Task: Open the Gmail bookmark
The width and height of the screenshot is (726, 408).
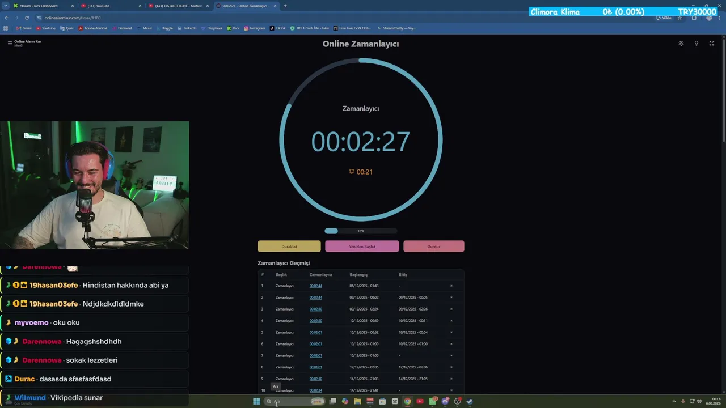Action: pyautogui.click(x=24, y=28)
